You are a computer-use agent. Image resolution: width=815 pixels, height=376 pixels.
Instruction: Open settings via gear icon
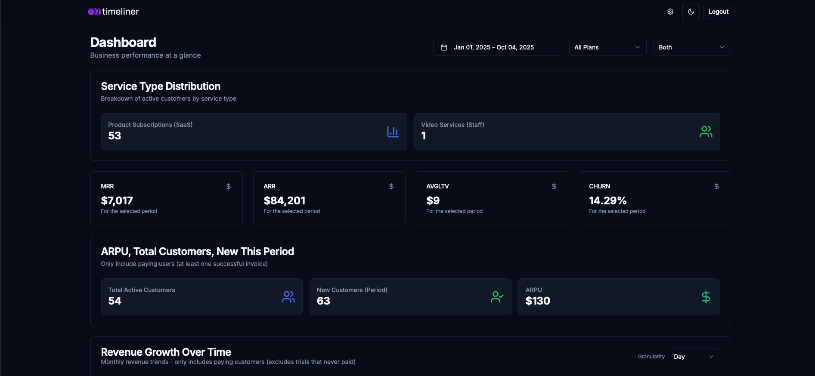click(670, 12)
